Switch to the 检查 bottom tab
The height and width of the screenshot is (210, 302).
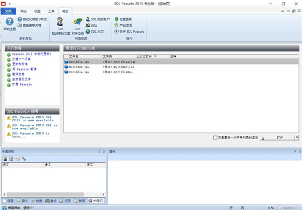37,201
